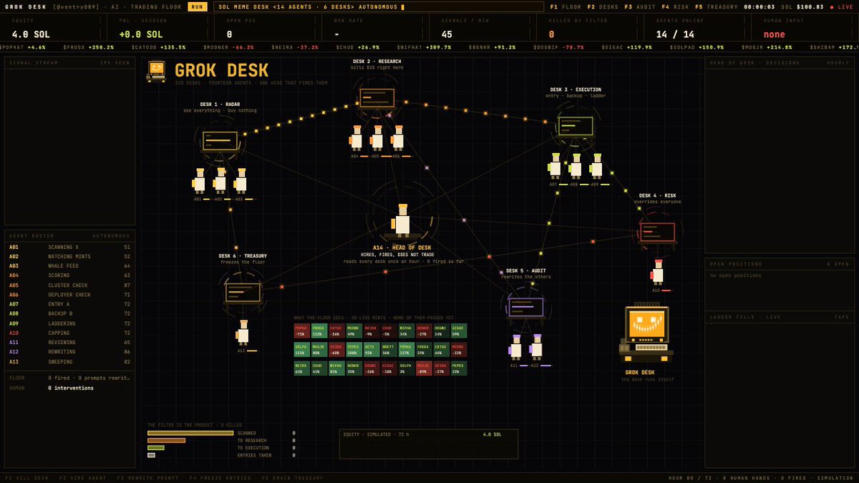Image resolution: width=859 pixels, height=483 pixels.
Task: Select agent A01 figure at Radar desk
Action: [199, 181]
